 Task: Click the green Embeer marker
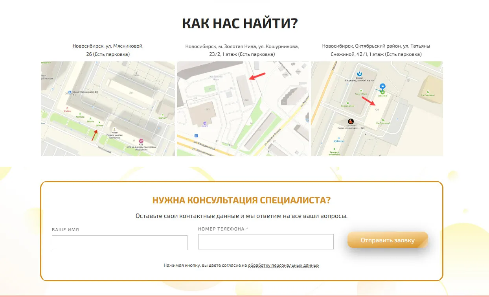tap(99, 123)
